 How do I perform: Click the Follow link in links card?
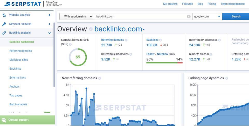150,54
